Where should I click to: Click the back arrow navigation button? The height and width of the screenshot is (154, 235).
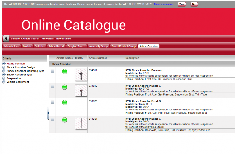click(x=6, y=38)
